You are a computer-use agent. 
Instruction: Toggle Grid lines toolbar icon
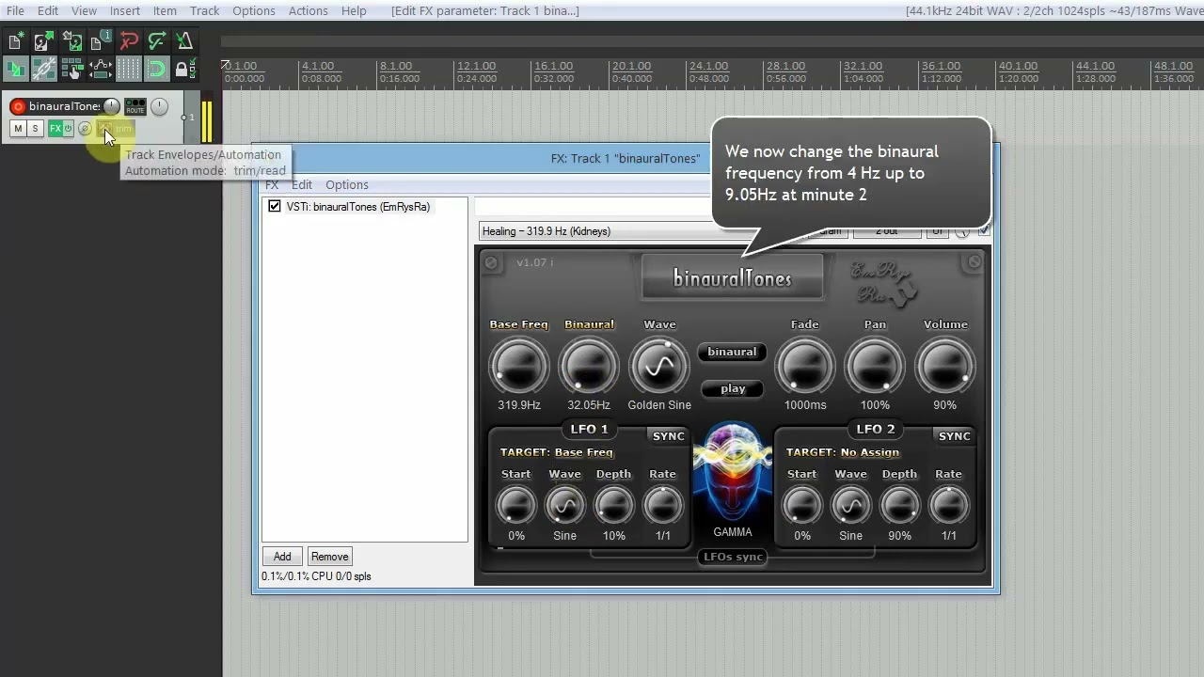[129, 69]
